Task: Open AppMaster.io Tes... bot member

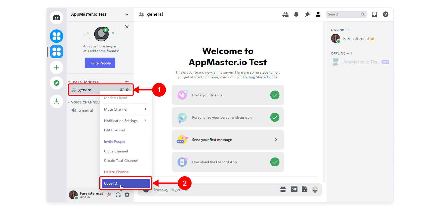Action: click(x=360, y=62)
